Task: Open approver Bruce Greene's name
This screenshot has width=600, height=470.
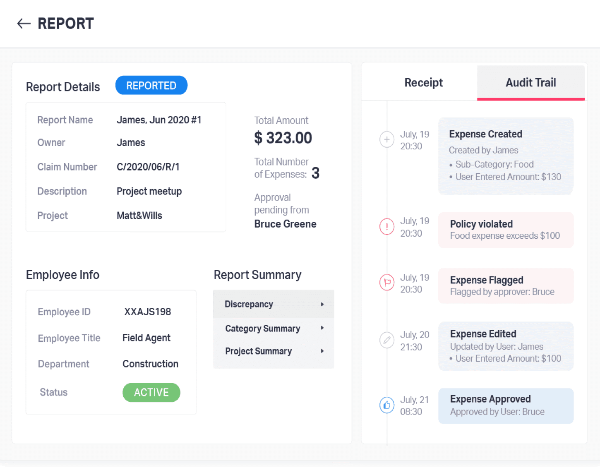Action: (285, 224)
